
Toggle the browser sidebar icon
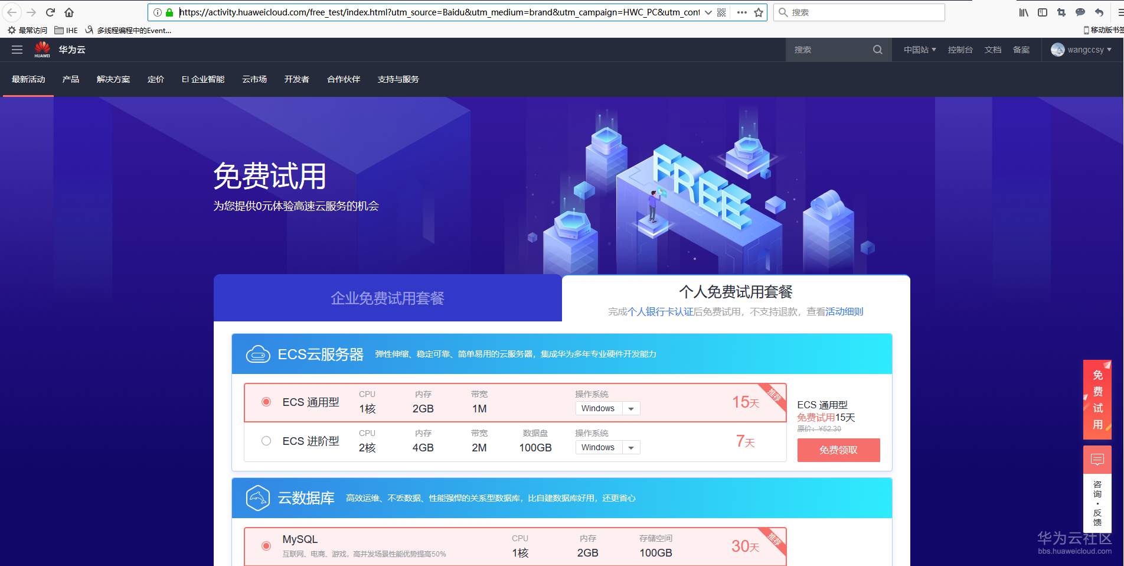coord(1043,12)
